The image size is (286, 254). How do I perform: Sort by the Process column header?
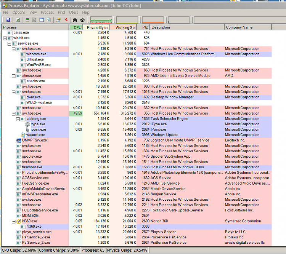pos(35,27)
